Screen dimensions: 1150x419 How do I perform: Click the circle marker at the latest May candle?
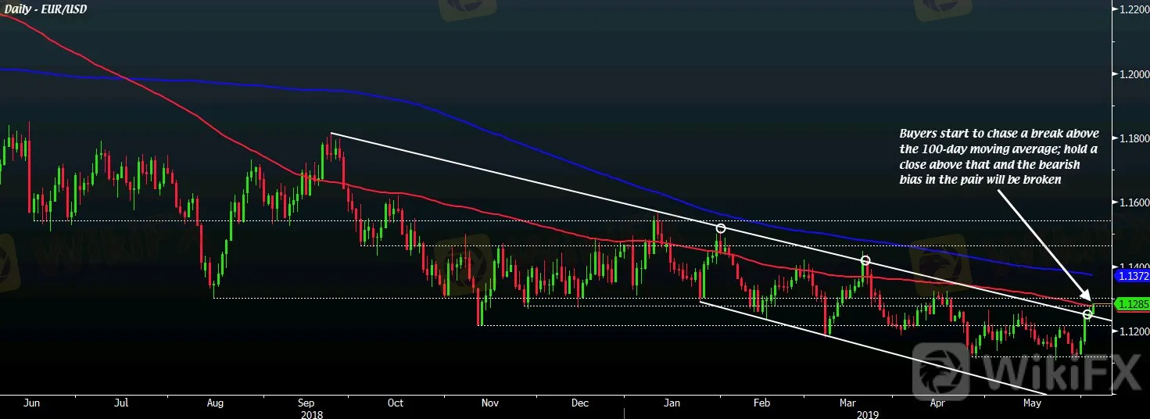click(x=1087, y=314)
